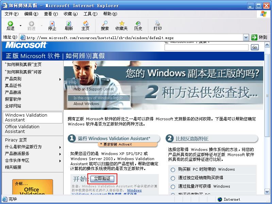The image size is (272, 204).
Task: Open the 相关链接 sidebar link
Action: point(13,167)
